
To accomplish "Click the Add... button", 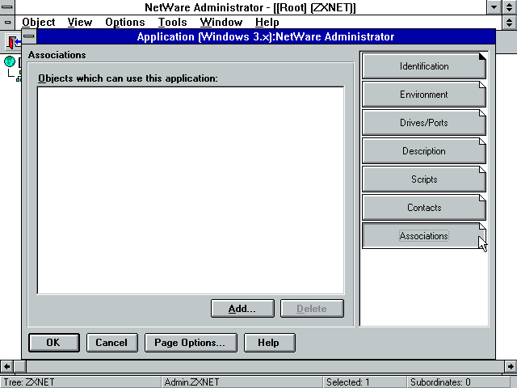I will coord(242,309).
